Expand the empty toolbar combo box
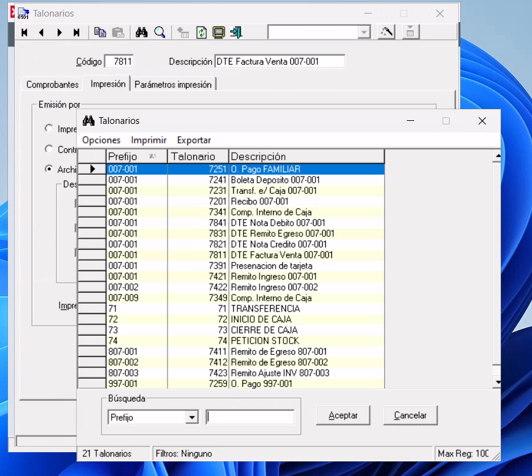The width and height of the screenshot is (532, 476). pos(364,33)
